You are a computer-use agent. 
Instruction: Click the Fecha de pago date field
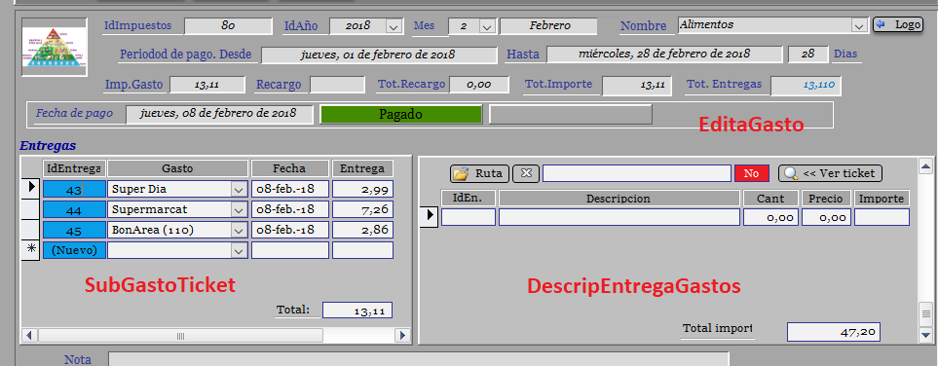[x=219, y=114]
